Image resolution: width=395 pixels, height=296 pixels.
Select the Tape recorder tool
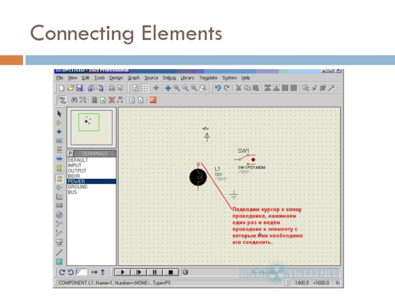[x=59, y=206]
